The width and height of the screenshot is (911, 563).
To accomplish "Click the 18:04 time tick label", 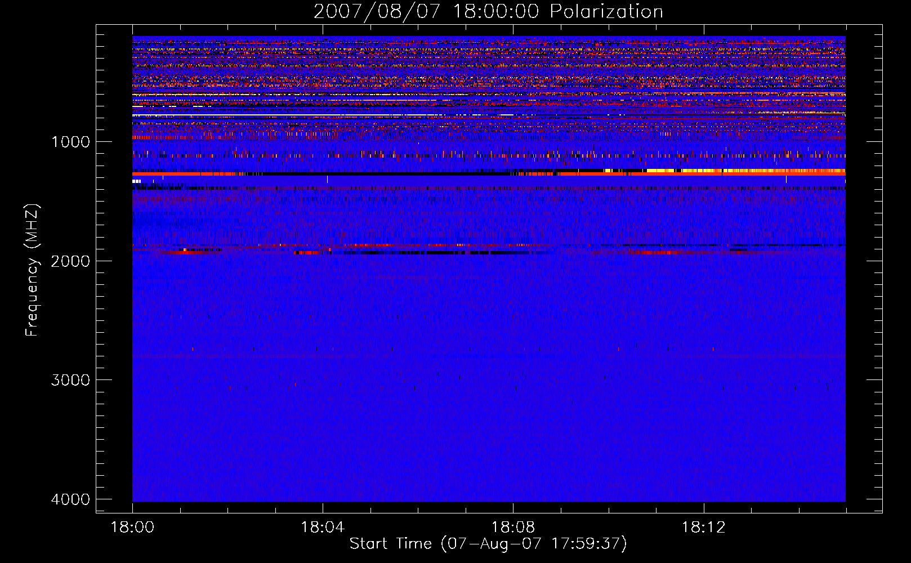I will click(x=323, y=528).
